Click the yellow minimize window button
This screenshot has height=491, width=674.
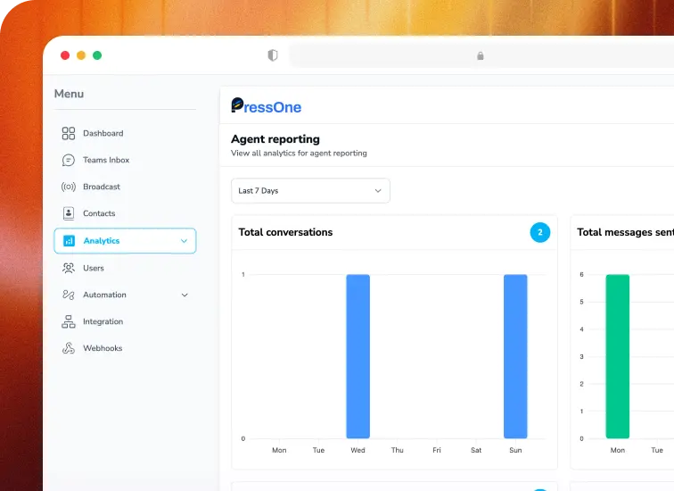click(x=81, y=55)
